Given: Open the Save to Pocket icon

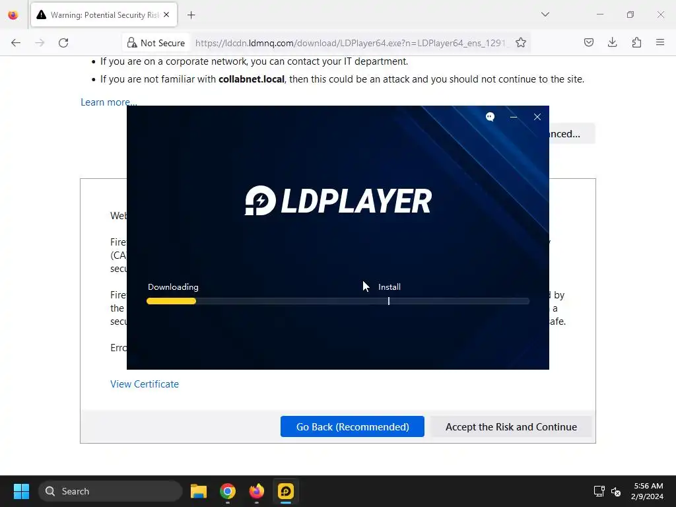Looking at the screenshot, I should tap(588, 42).
